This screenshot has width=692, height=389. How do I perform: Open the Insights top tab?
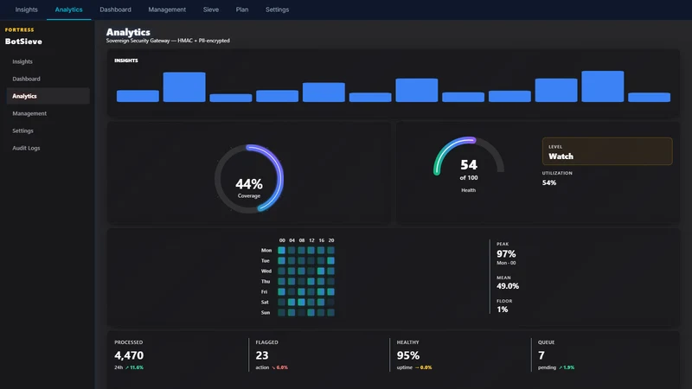[27, 10]
